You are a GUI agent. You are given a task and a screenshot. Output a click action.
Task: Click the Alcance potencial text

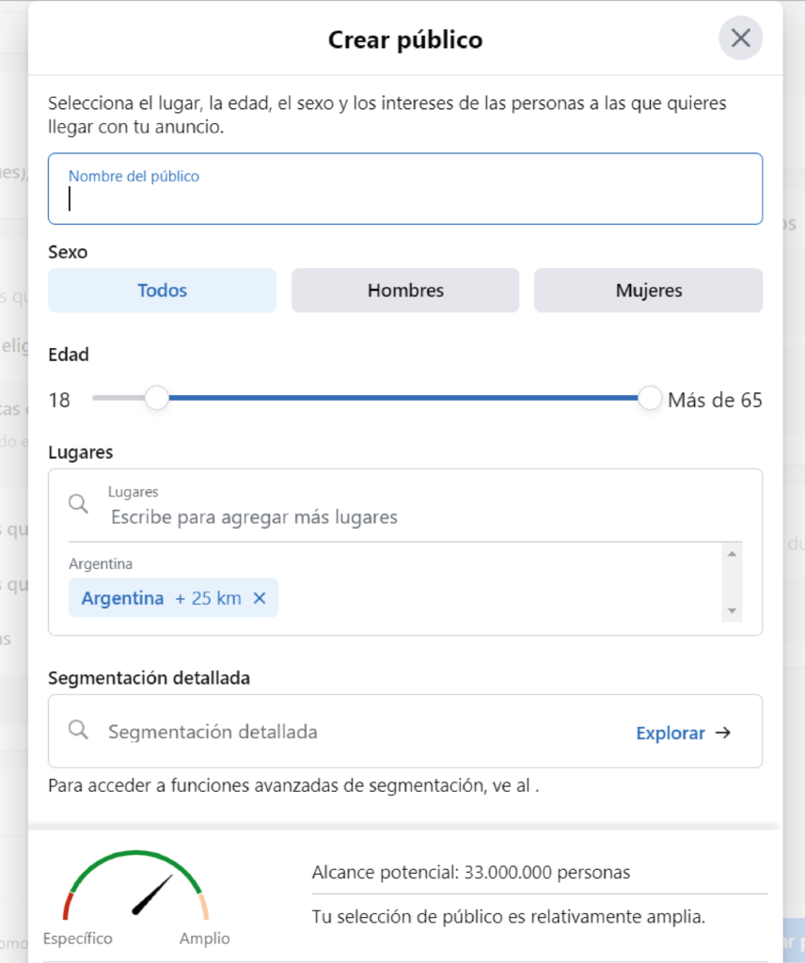coord(471,873)
